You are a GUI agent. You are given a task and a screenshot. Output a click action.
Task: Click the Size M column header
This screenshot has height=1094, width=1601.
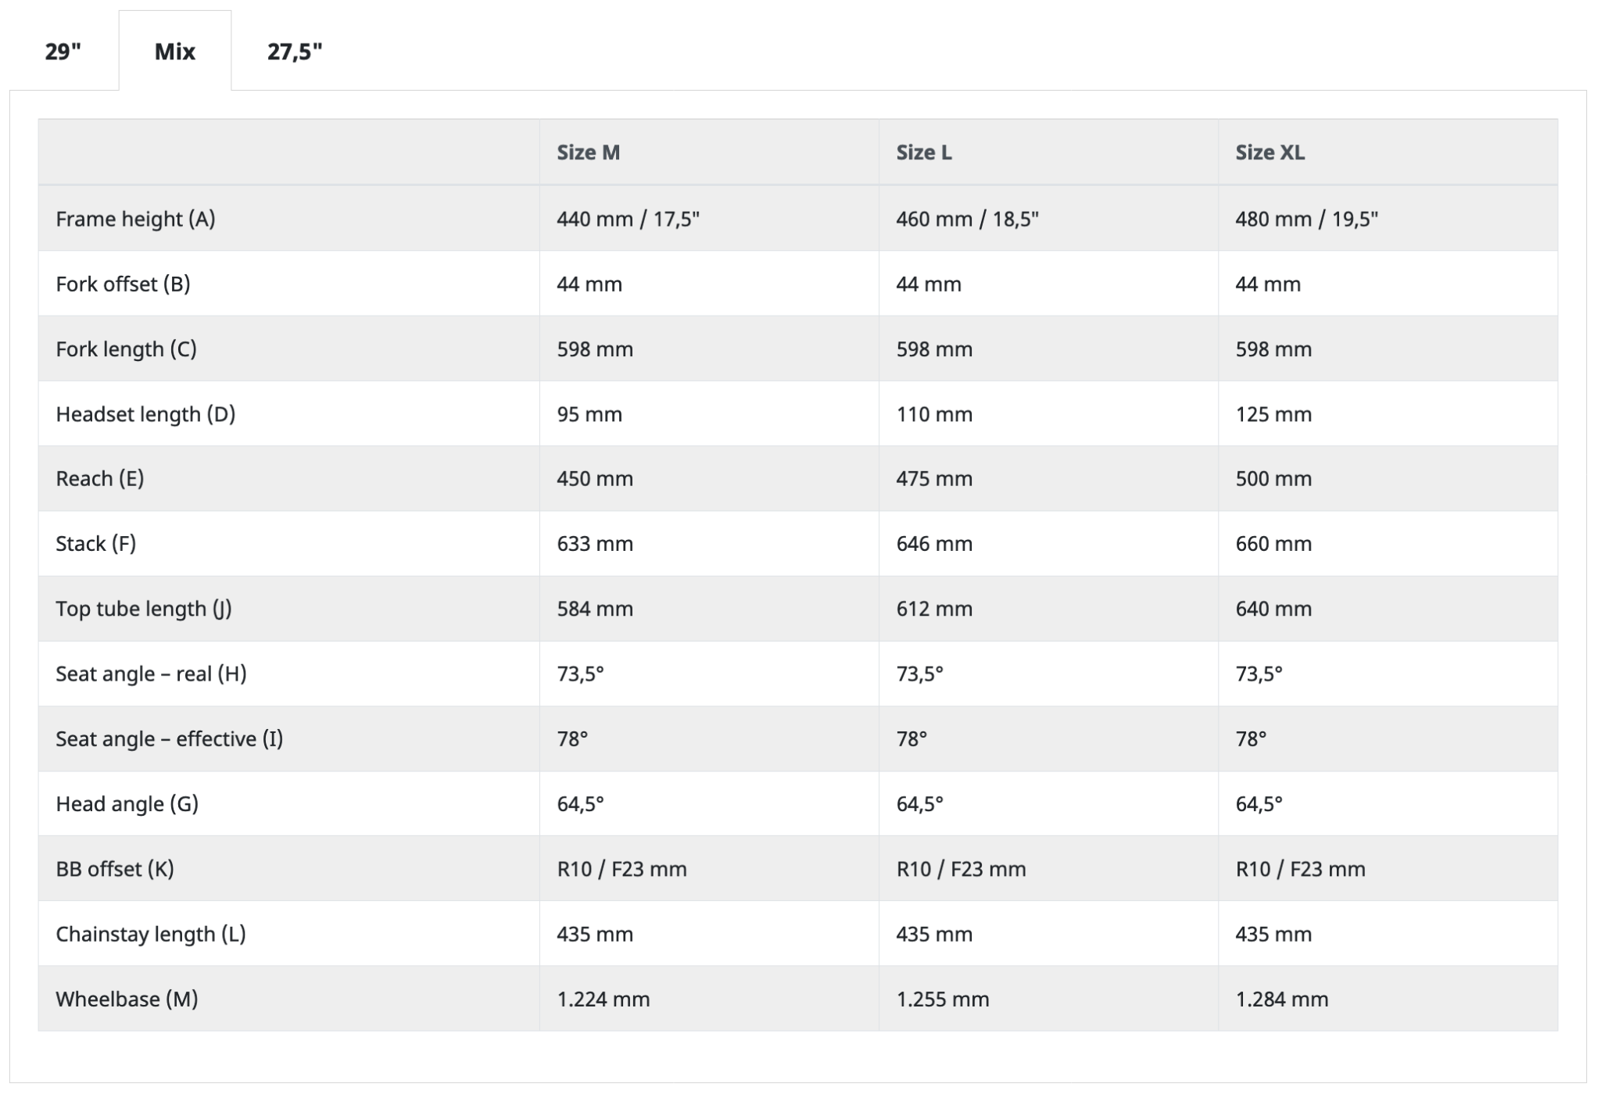(588, 152)
